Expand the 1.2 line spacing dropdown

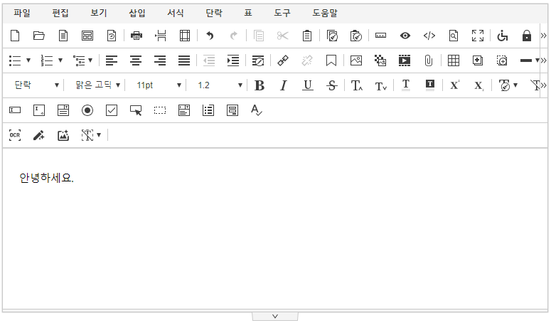click(x=219, y=85)
